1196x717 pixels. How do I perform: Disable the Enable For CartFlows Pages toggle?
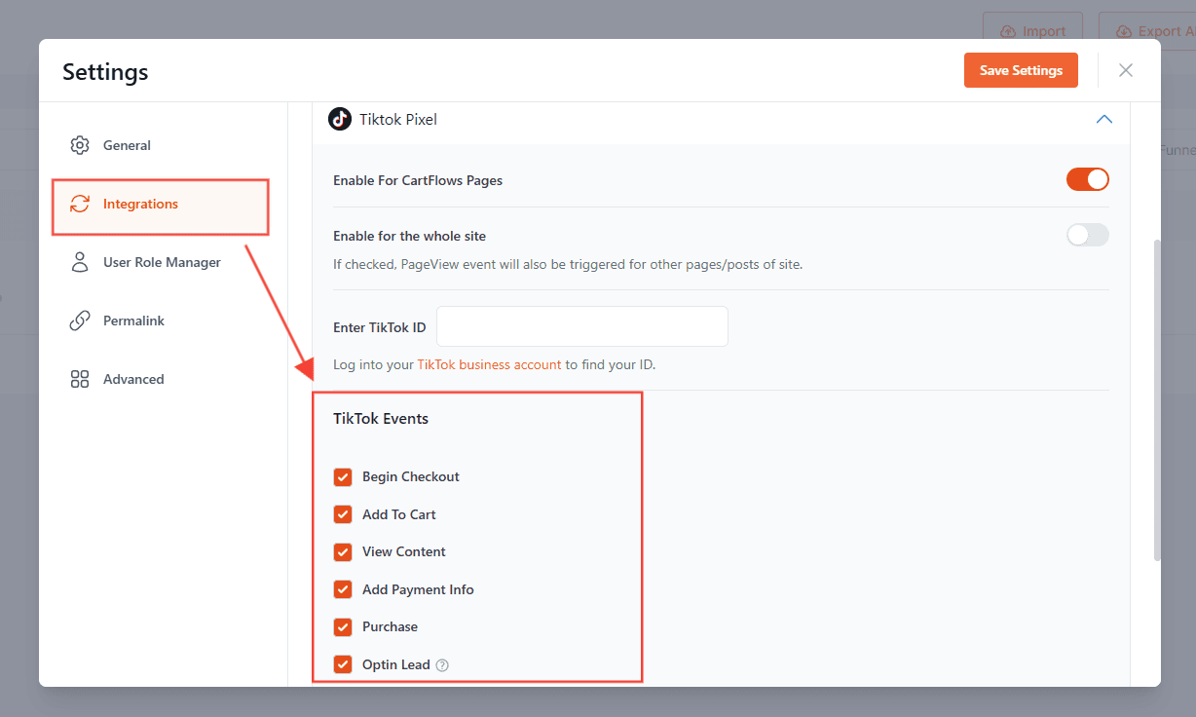point(1087,179)
